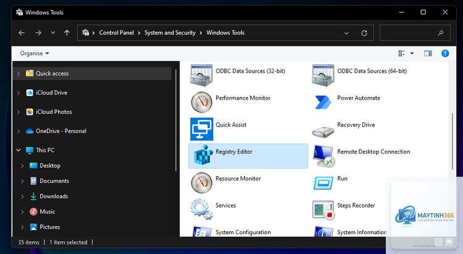Open the Recovery Drive icon
Screen dimensions: 463x254
tap(323, 132)
